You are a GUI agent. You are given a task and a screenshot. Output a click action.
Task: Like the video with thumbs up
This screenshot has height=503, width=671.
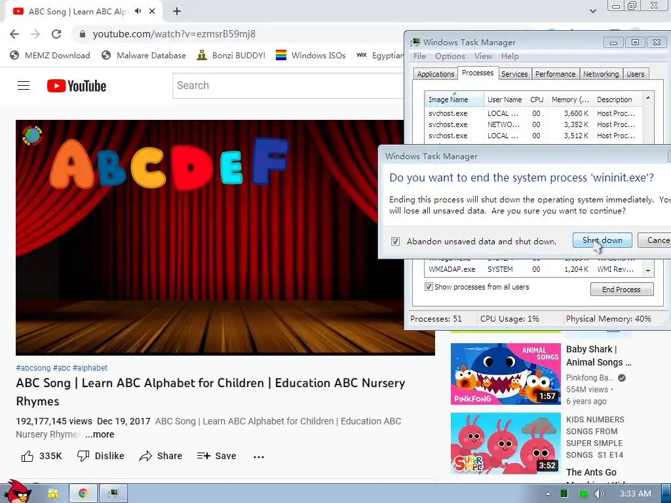point(41,456)
